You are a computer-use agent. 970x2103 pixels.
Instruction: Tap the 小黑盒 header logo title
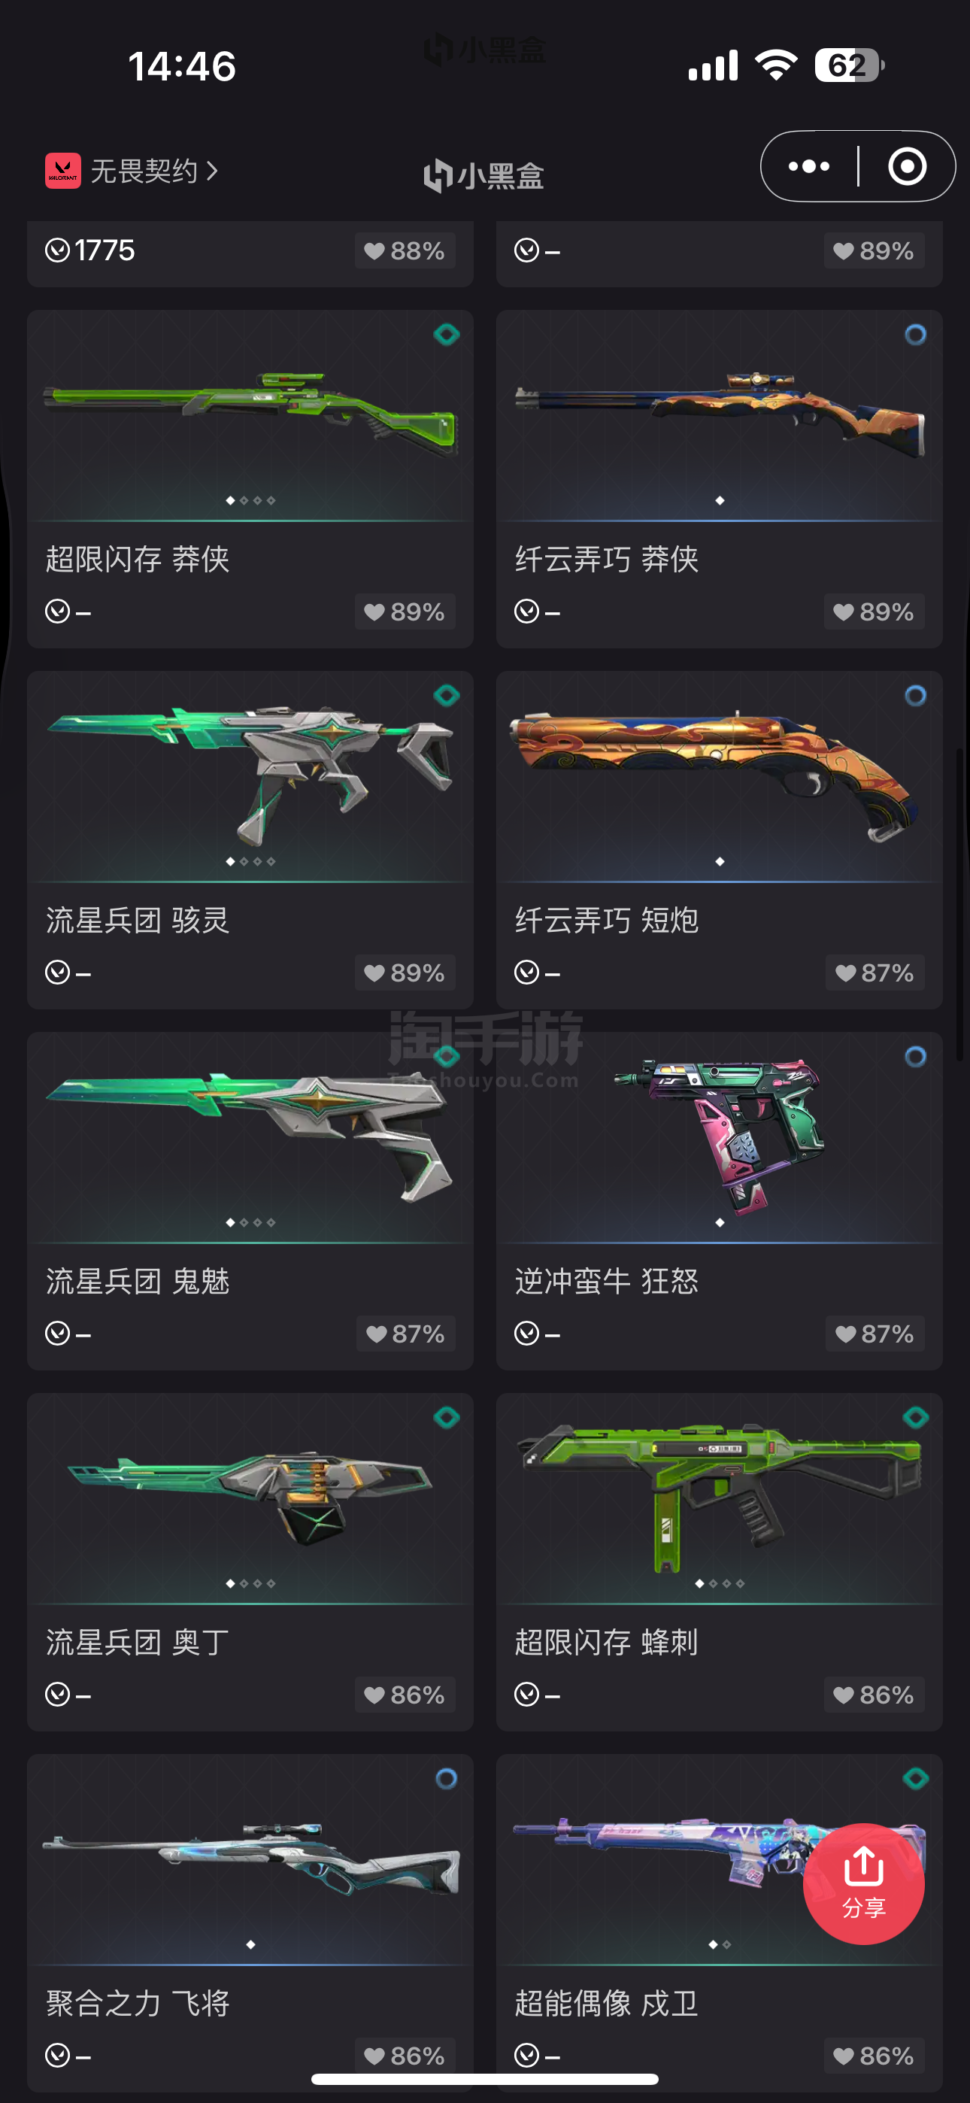coord(484,174)
